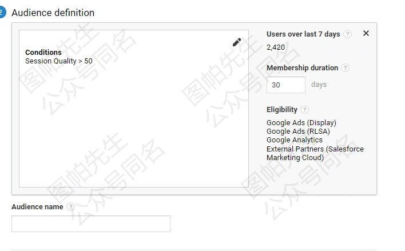Click into the Audience name text box

point(90,224)
